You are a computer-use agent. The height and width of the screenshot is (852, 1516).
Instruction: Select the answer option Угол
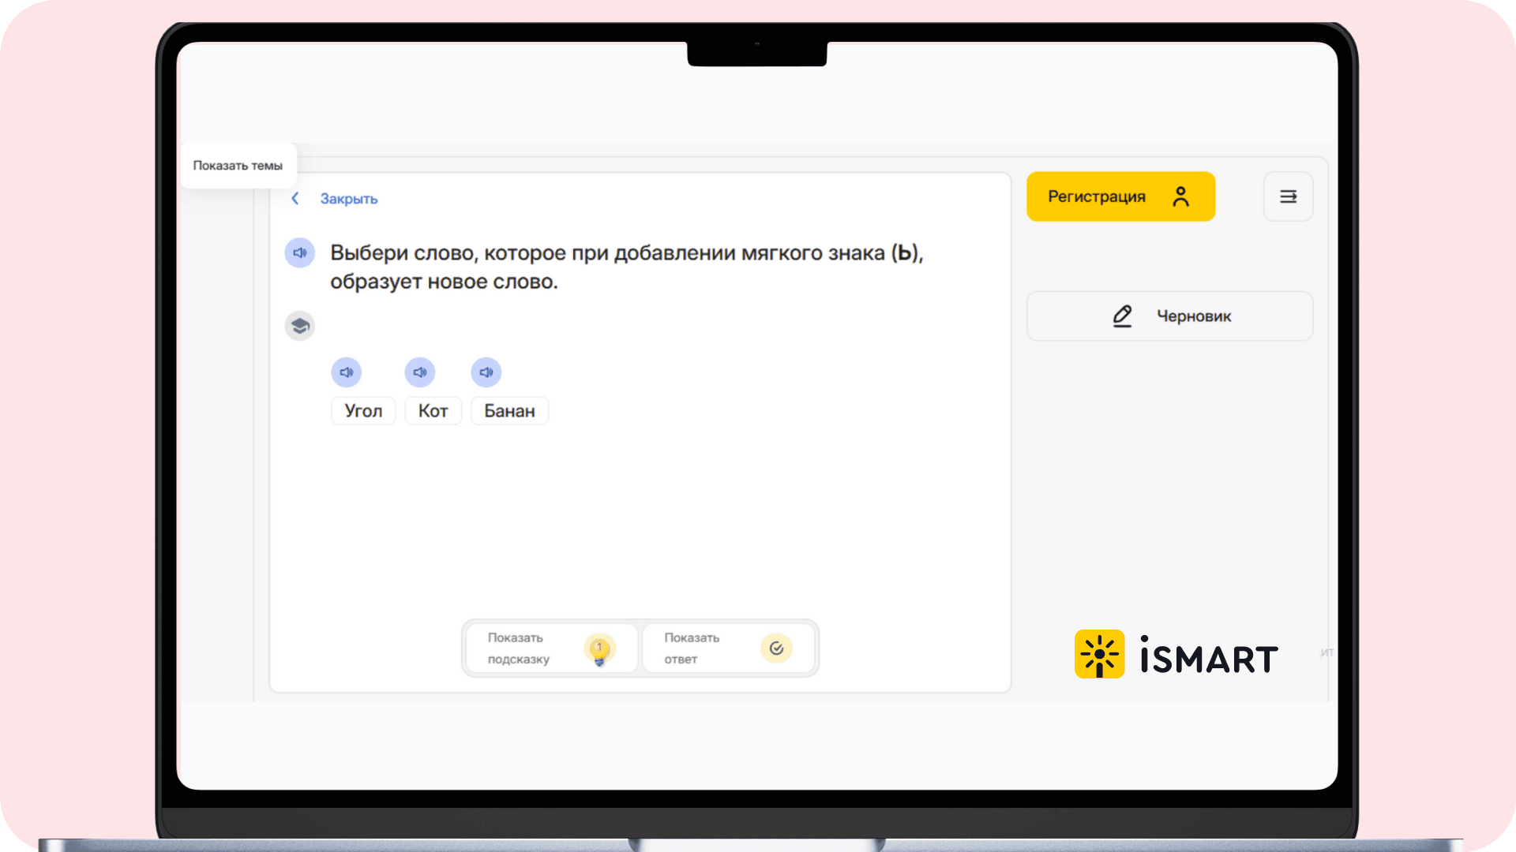coord(363,411)
